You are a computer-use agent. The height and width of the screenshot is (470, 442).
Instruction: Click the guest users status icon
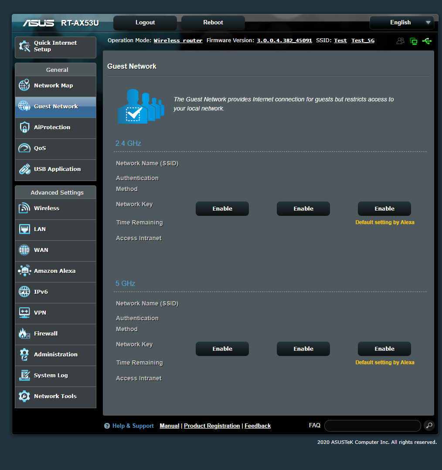400,41
